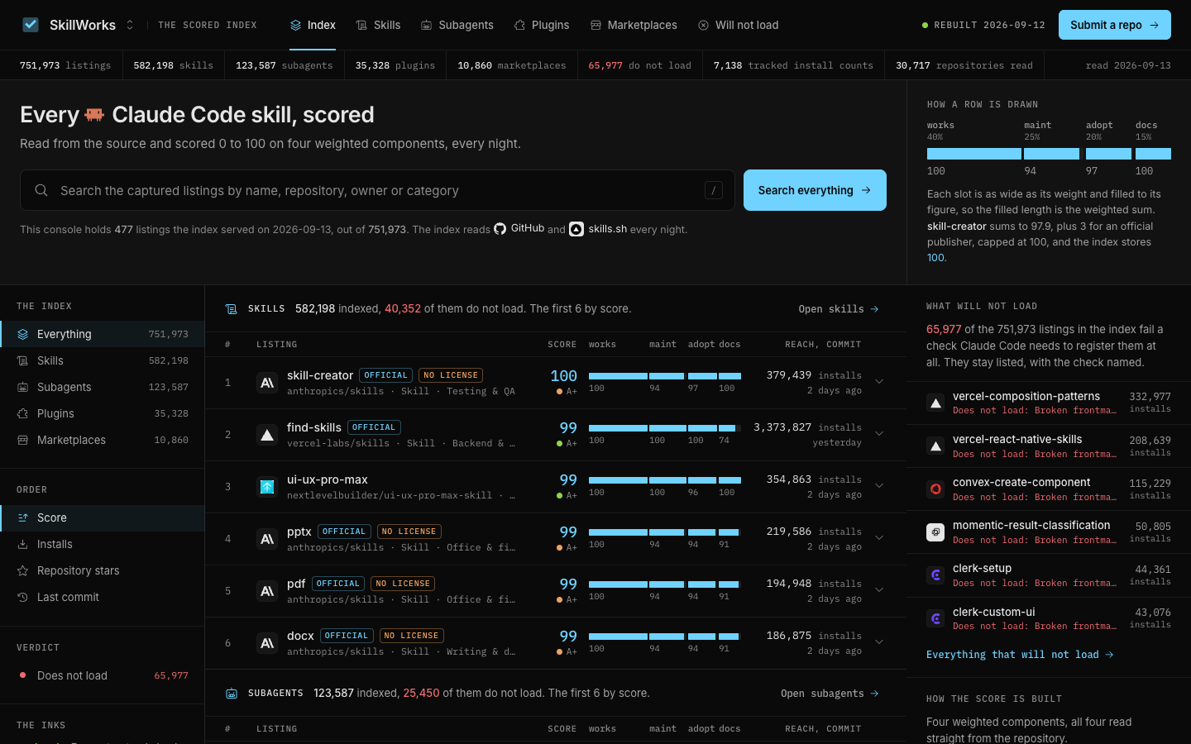This screenshot has width=1191, height=744.
Task: Click the "65,977 do not load" stat
Action: point(640,65)
